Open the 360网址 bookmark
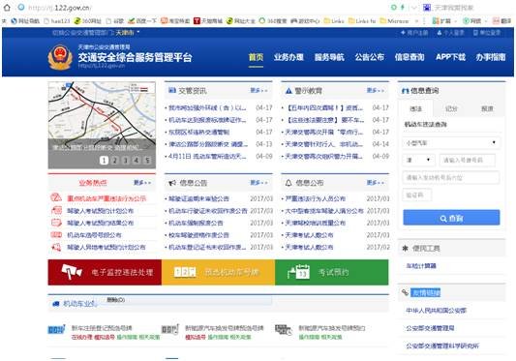 click(87, 21)
